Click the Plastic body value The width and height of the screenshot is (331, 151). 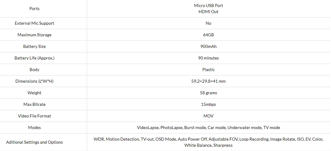(x=208, y=70)
